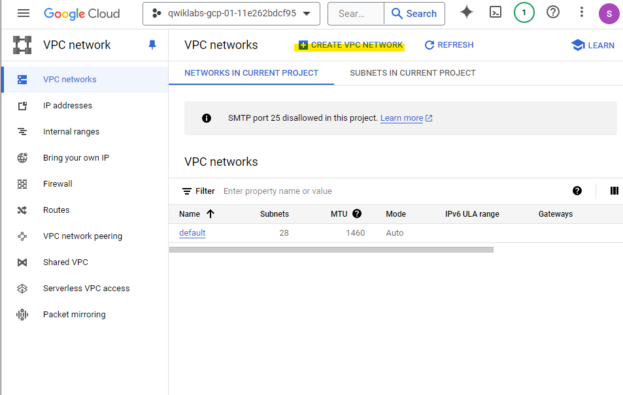This screenshot has height=395, width=623.
Task: Click the Mode column header
Action: pos(396,214)
